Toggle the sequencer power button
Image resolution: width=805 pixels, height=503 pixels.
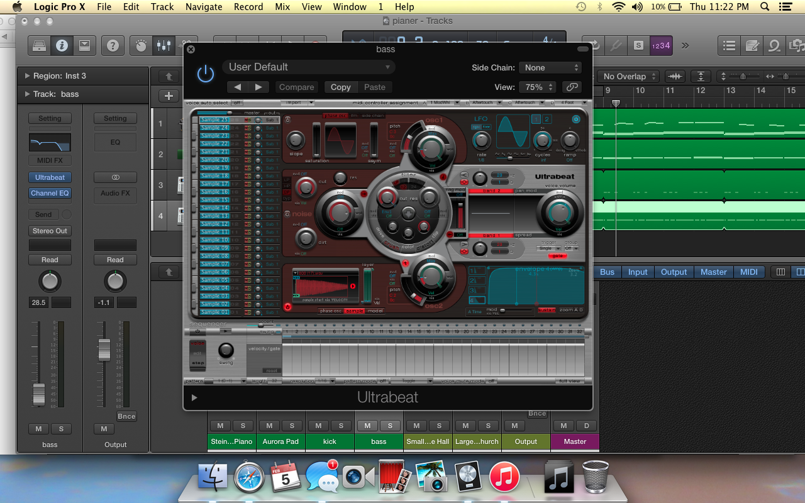pos(197,331)
